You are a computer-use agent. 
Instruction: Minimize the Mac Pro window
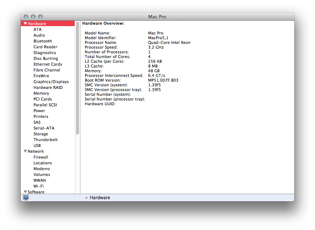(x=33, y=17)
